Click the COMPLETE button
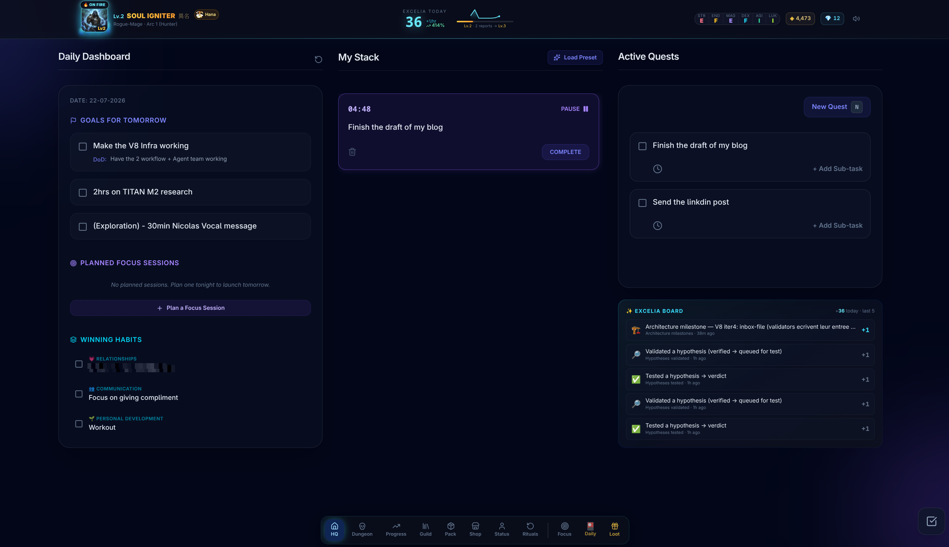The height and width of the screenshot is (547, 949). [565, 152]
